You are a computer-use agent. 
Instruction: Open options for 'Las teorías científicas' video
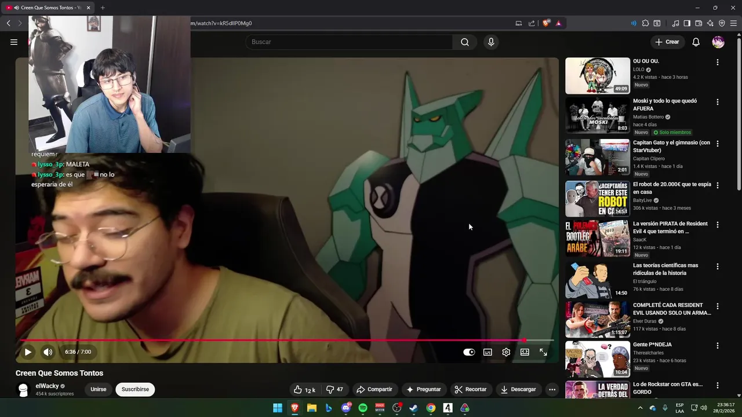pyautogui.click(x=717, y=266)
